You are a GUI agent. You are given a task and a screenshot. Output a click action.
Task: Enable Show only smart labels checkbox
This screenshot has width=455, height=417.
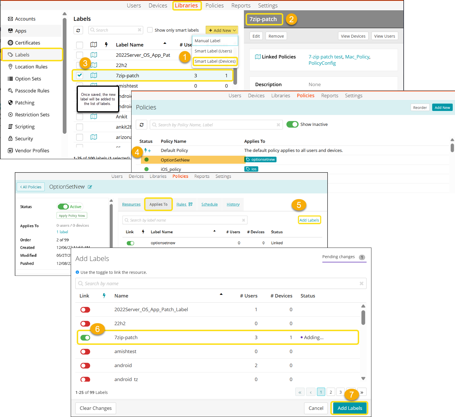pos(150,30)
